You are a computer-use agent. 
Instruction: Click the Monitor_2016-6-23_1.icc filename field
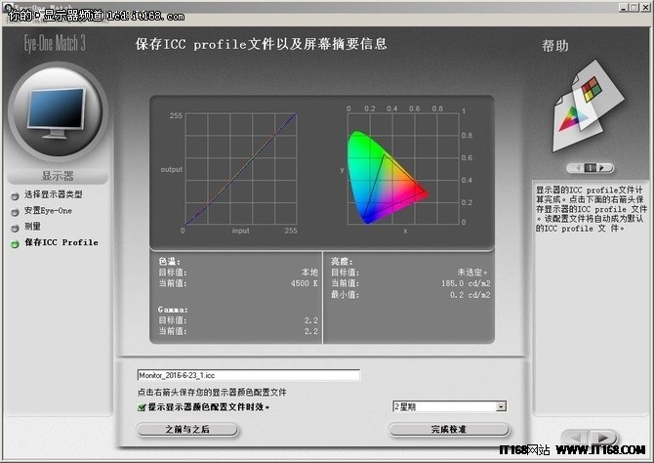tap(249, 375)
